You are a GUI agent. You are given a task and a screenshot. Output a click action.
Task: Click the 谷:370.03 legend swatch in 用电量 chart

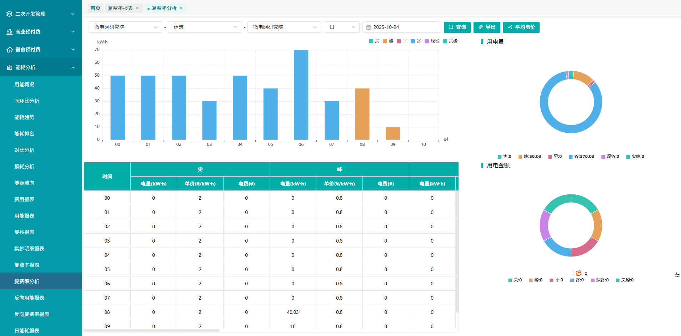point(571,157)
